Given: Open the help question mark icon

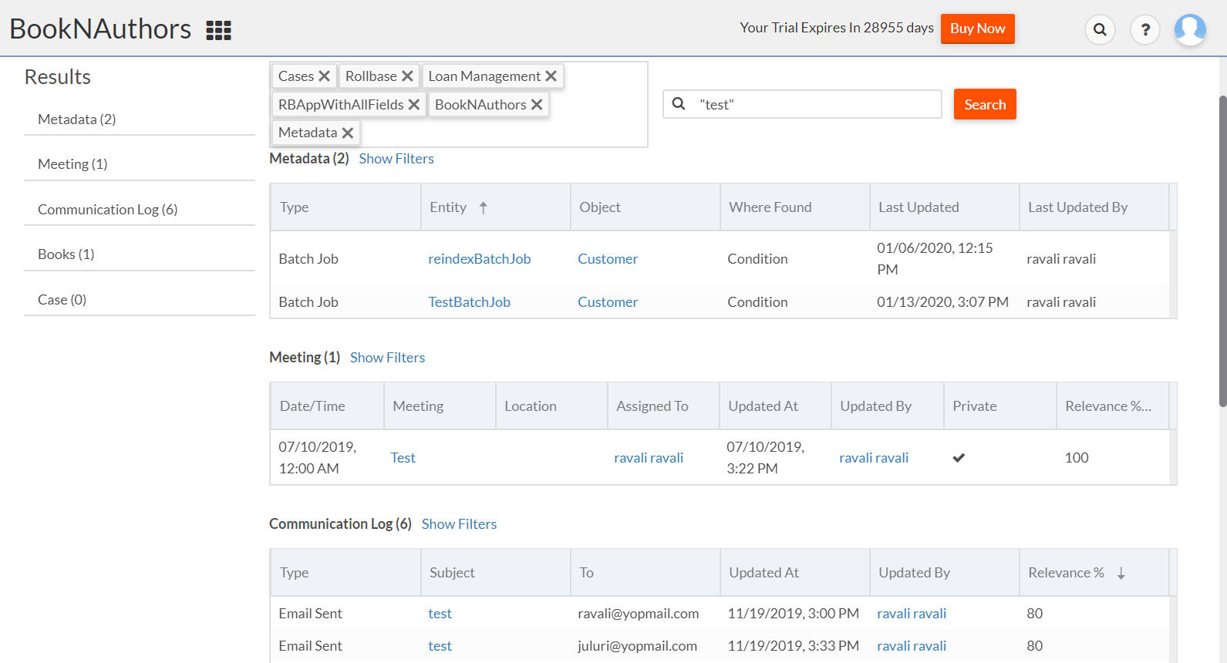Looking at the screenshot, I should (1145, 30).
